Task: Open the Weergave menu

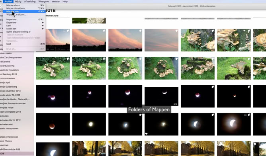Action: pos(43,2)
